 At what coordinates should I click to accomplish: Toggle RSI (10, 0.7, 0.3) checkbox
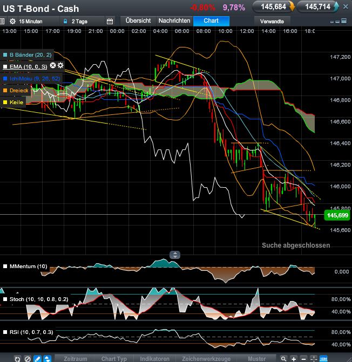[x=5, y=332]
